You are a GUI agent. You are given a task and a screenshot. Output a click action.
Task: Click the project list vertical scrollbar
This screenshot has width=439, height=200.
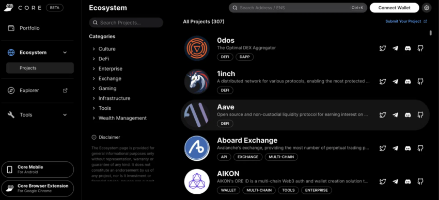click(x=431, y=33)
